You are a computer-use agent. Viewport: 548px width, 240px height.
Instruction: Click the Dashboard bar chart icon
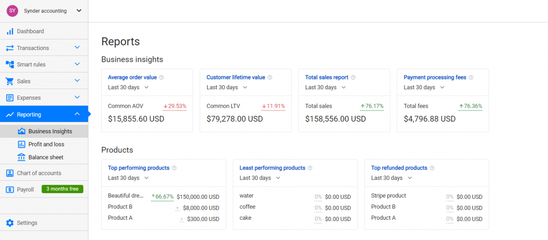10,31
